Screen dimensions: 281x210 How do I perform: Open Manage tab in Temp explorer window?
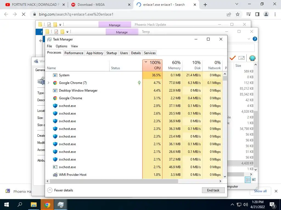point(122,32)
